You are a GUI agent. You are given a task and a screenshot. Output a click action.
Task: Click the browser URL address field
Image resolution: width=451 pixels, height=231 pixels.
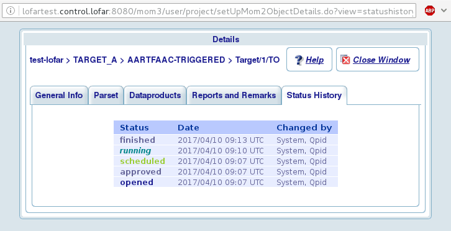click(x=209, y=11)
